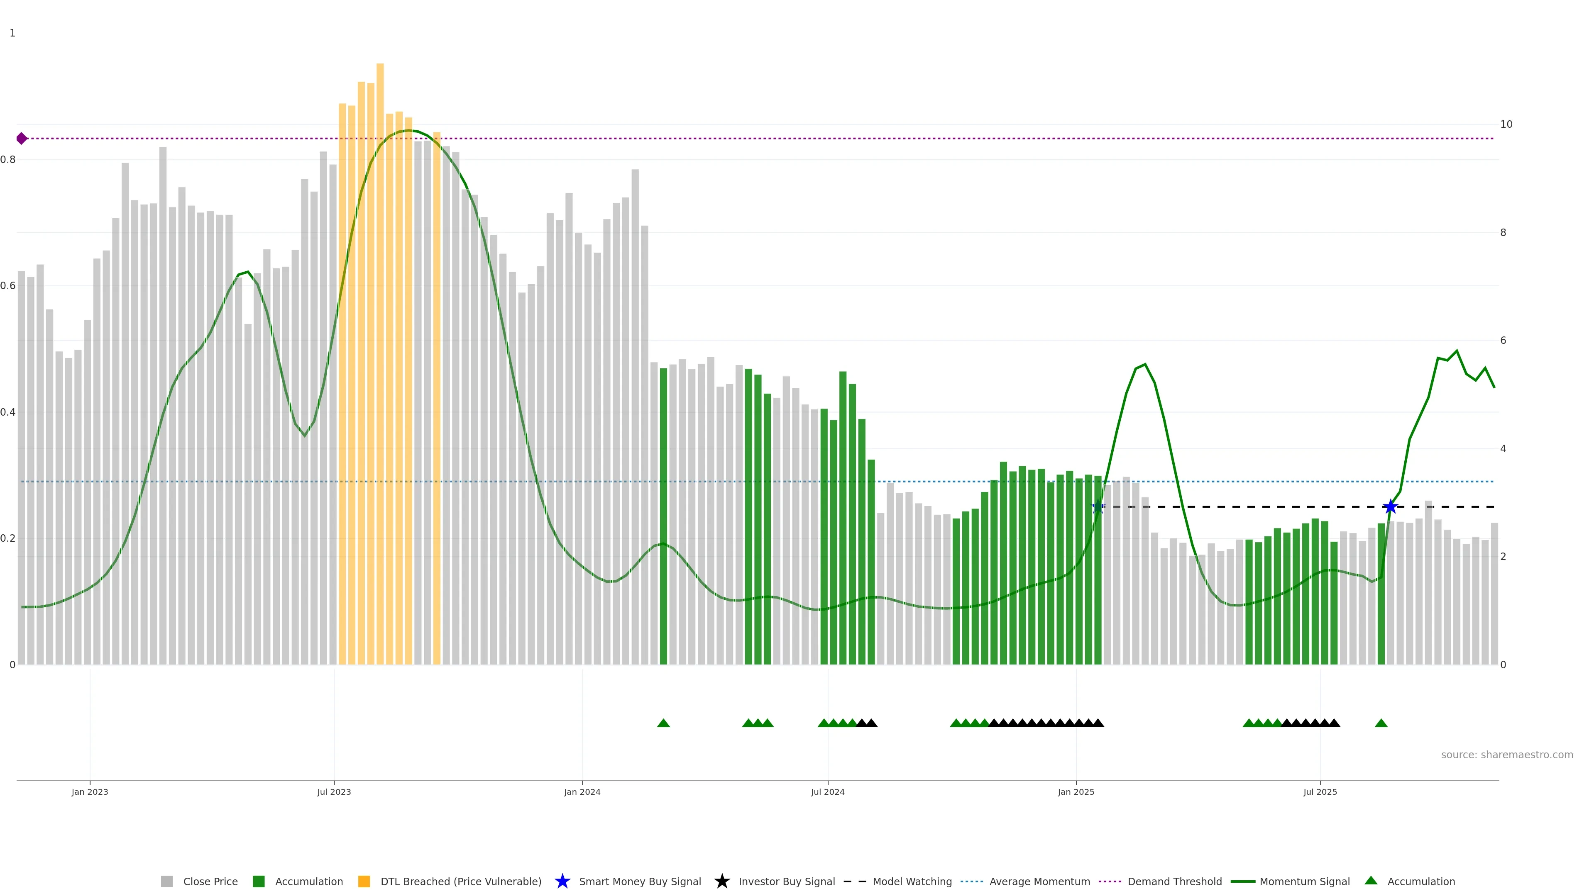The image size is (1594, 896).
Task: Toggle the Momentum Signal legend label
Action: pyautogui.click(x=1304, y=881)
